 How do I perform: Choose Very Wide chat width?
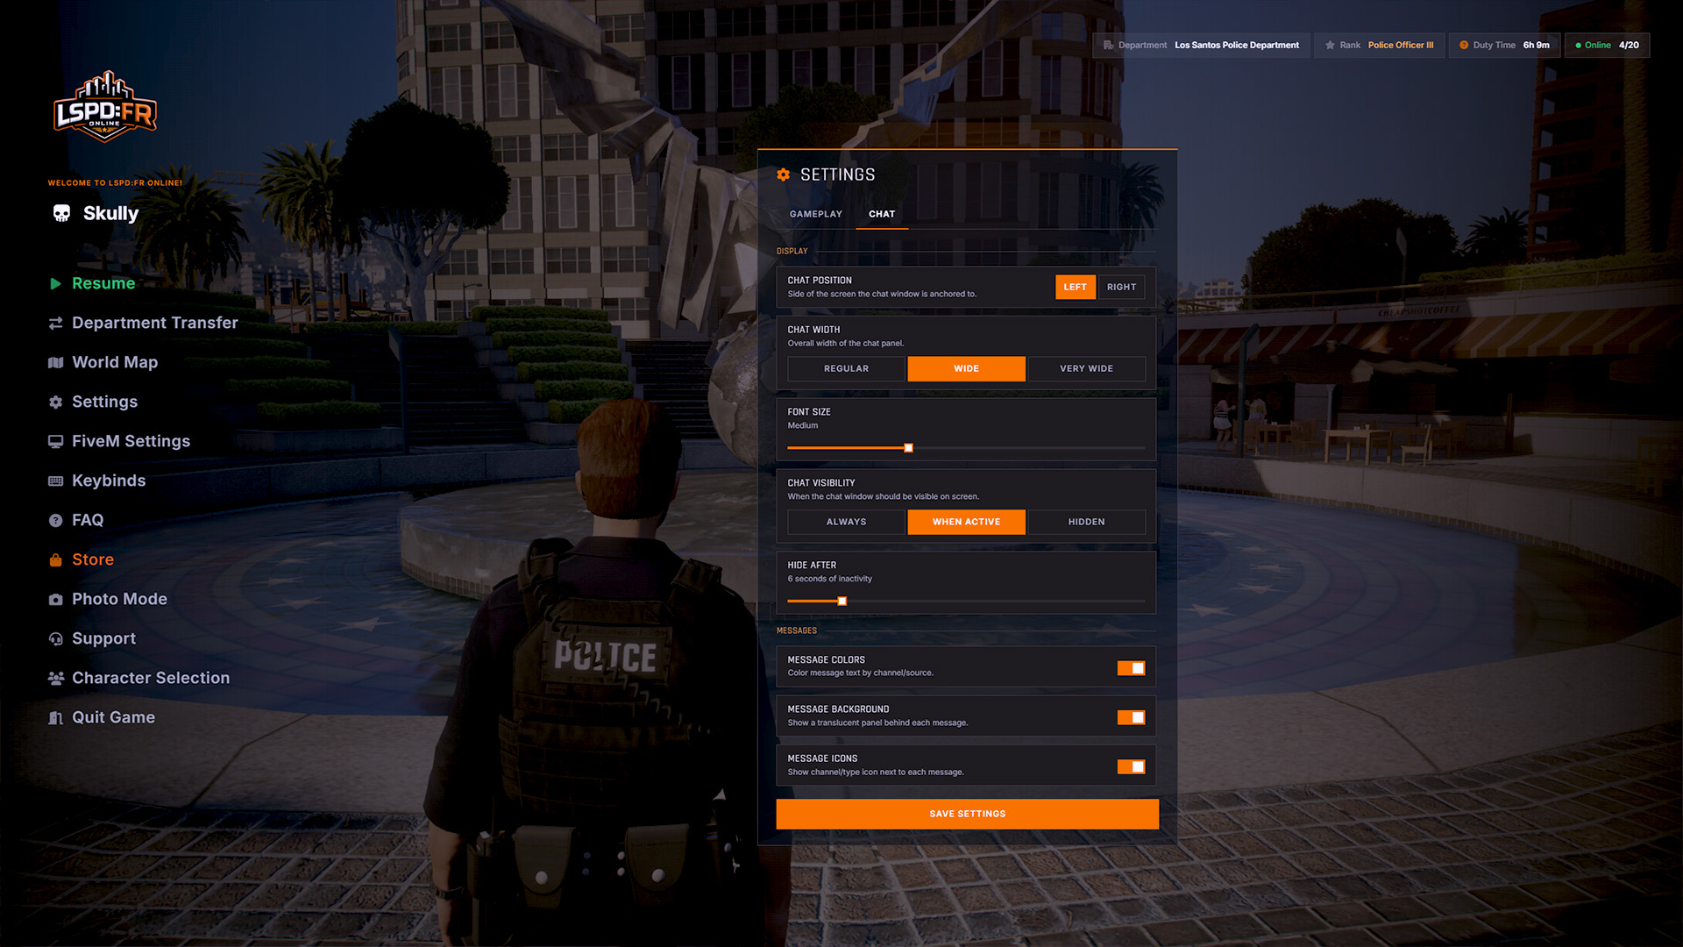pyautogui.click(x=1086, y=368)
